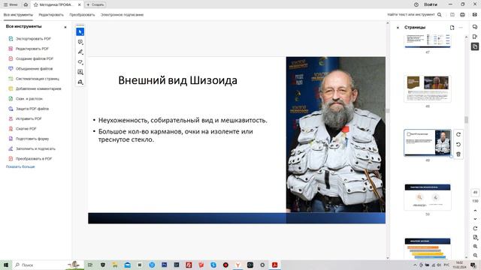This screenshot has height=270, width=481.
Task: Click the search text or tool field
Action: coord(411,15)
